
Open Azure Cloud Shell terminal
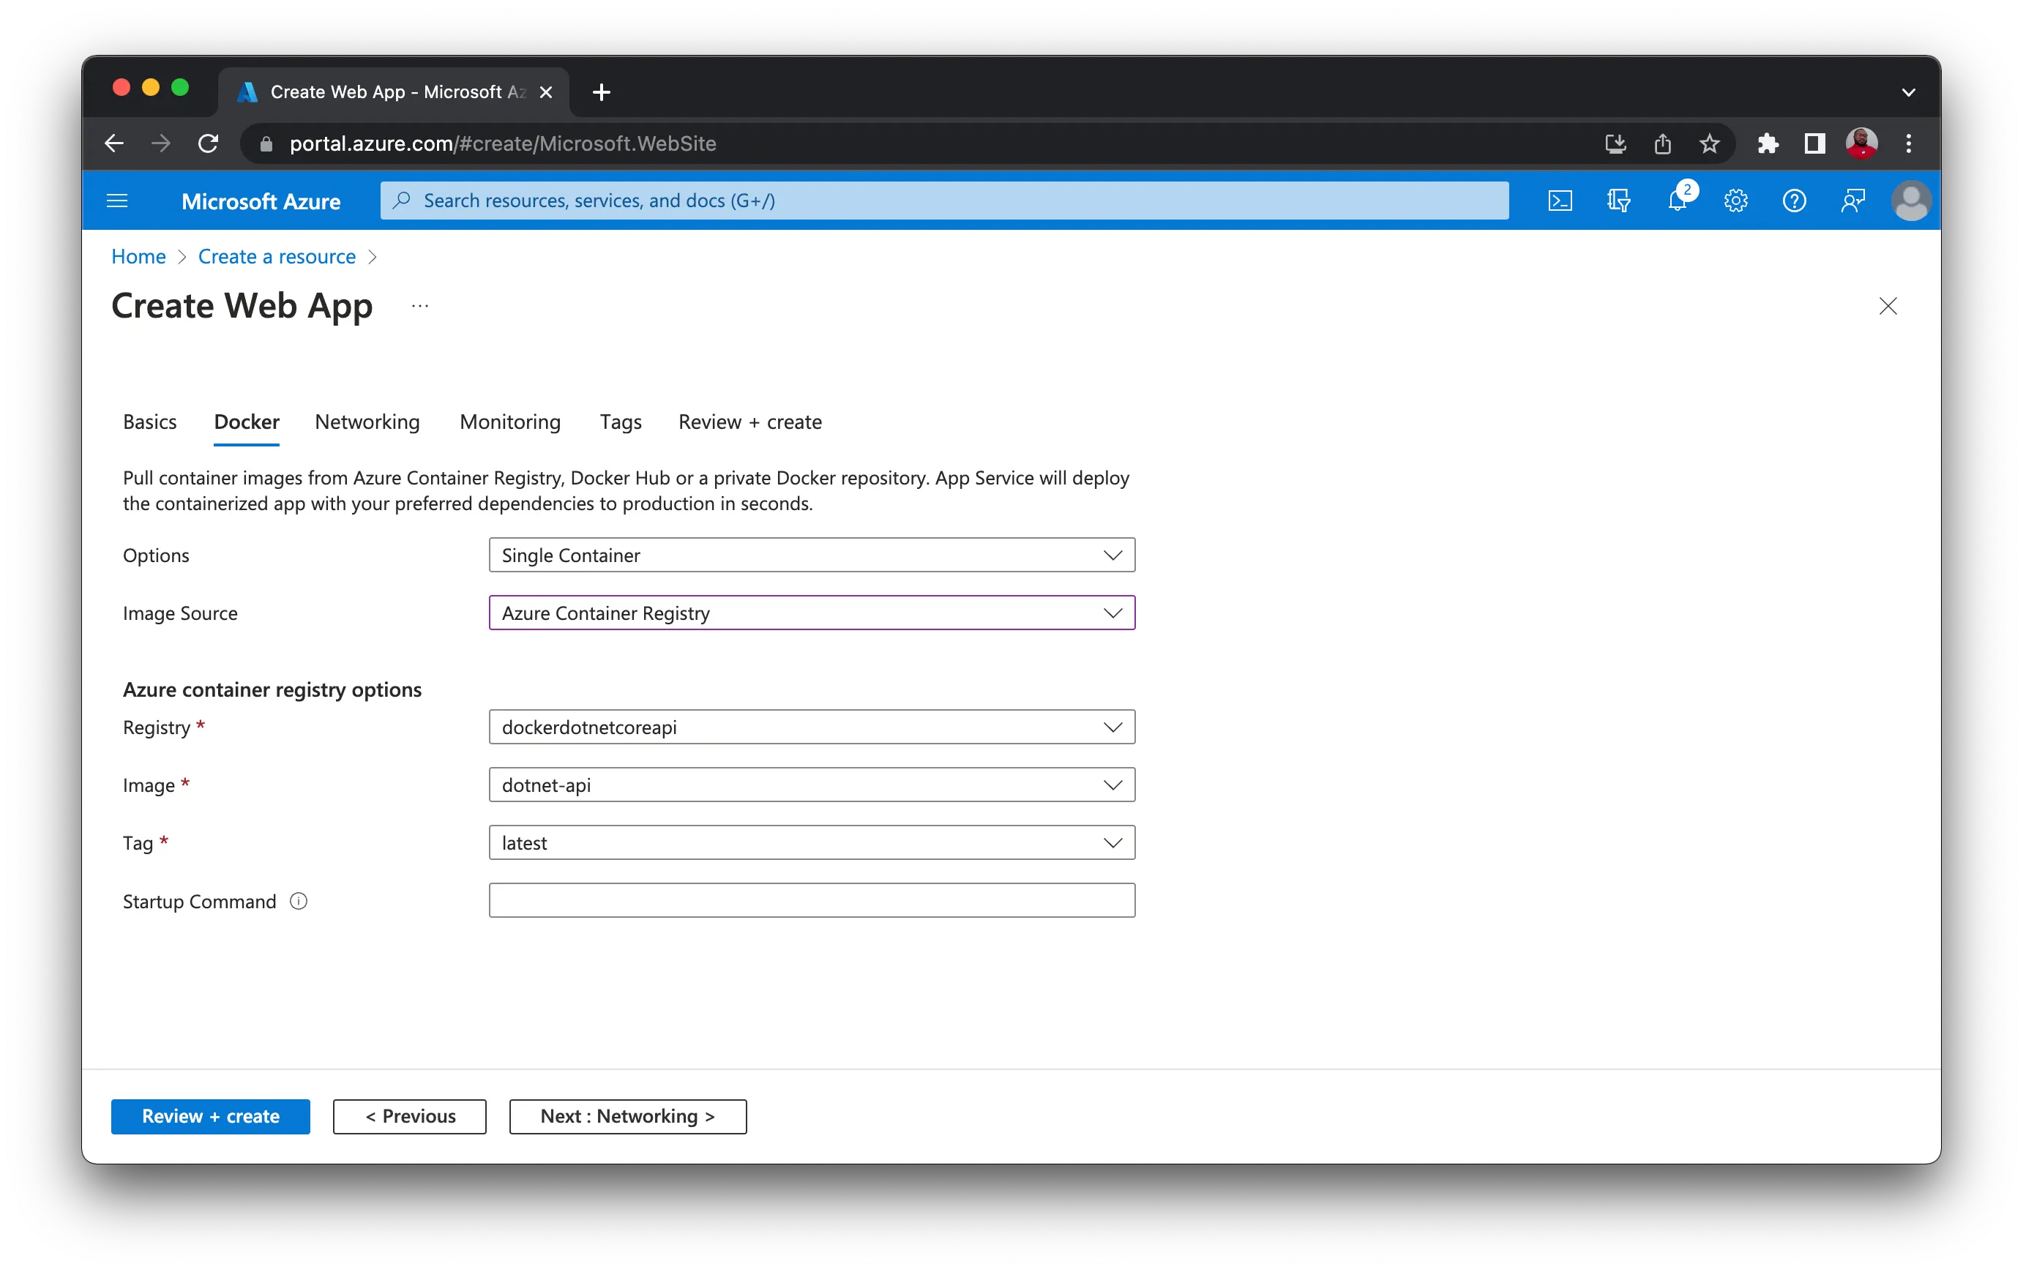tap(1559, 200)
